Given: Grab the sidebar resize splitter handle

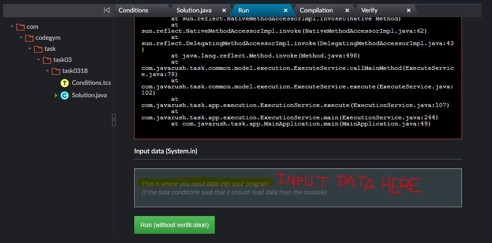Looking at the screenshot, I should pyautogui.click(x=114, y=119).
